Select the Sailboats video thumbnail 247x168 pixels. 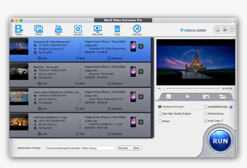pyautogui.click(x=19, y=97)
